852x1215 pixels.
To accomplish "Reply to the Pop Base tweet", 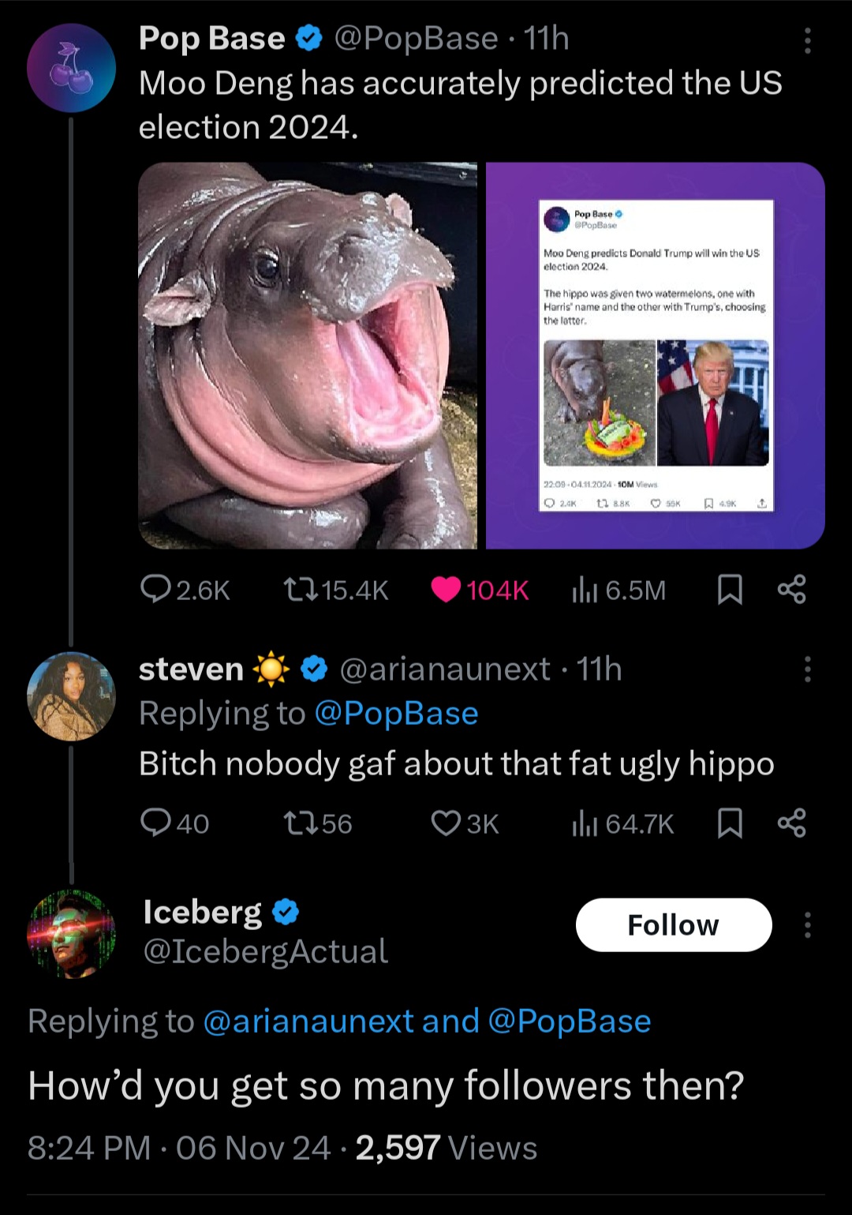I will tap(156, 590).
